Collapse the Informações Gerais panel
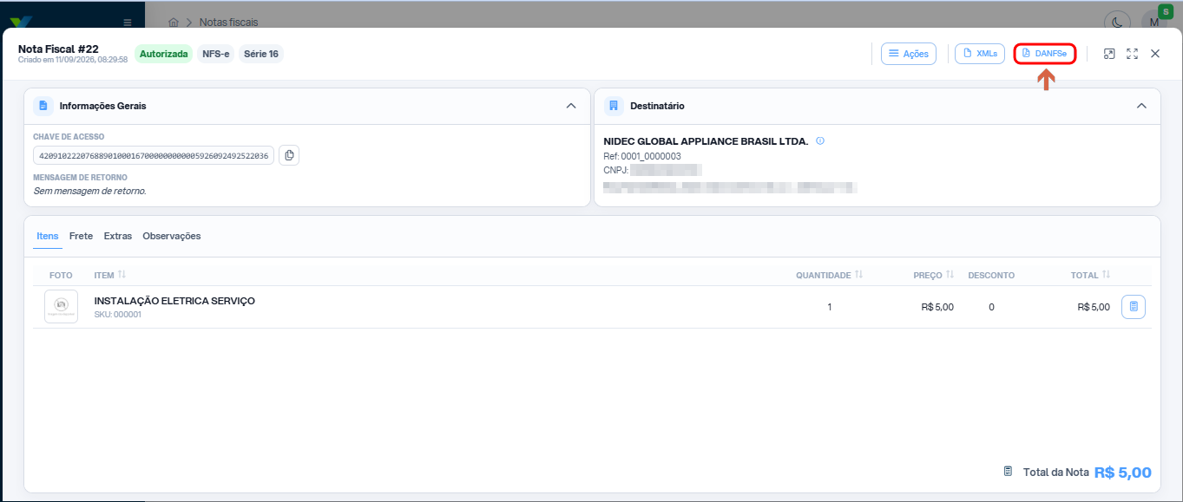The image size is (1183, 502). [x=571, y=106]
